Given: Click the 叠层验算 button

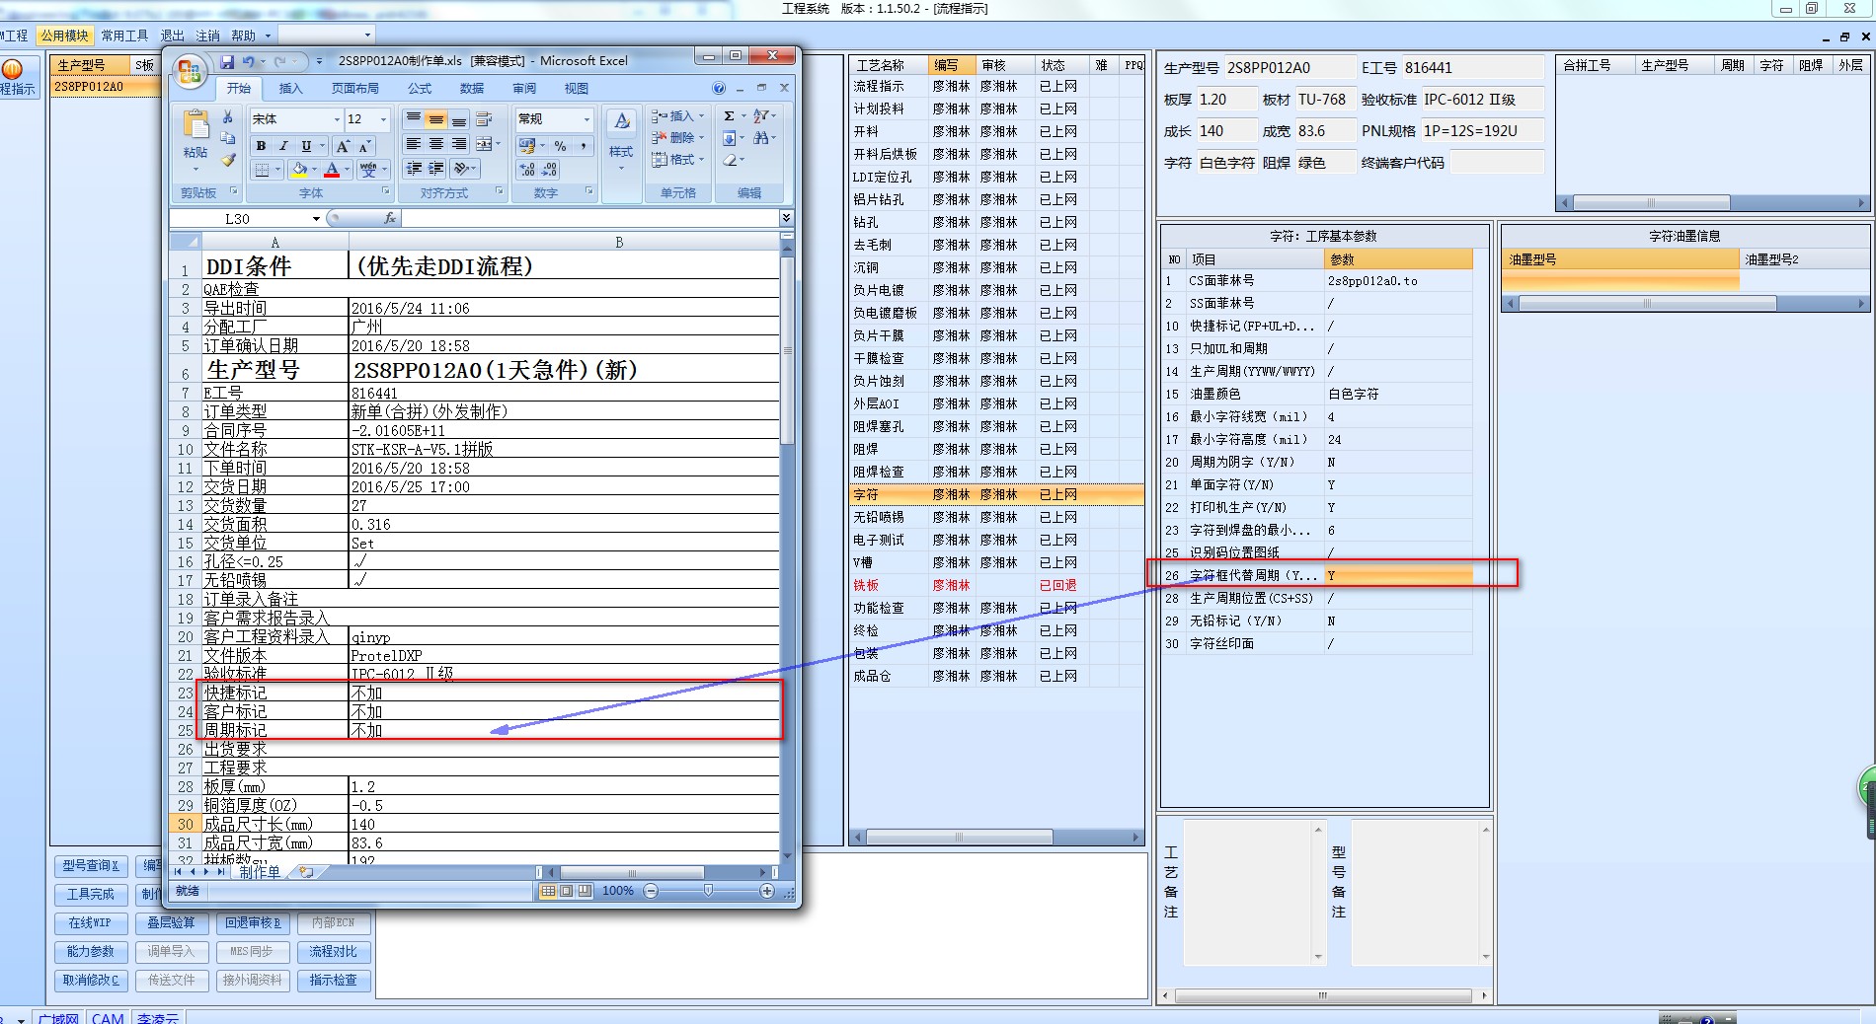Looking at the screenshot, I should point(171,922).
